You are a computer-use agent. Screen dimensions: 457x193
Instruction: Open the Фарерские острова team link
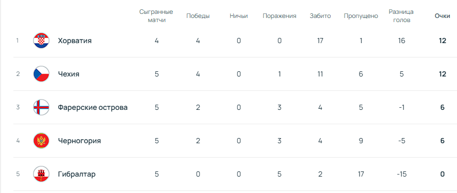(x=93, y=107)
